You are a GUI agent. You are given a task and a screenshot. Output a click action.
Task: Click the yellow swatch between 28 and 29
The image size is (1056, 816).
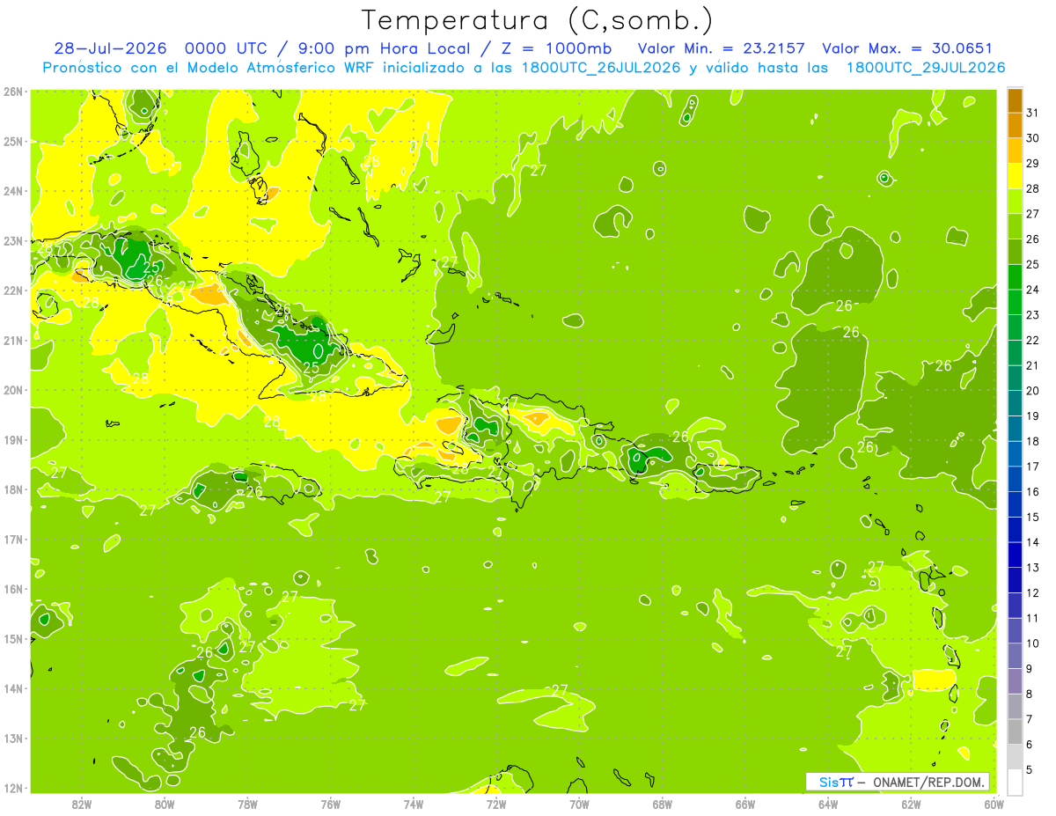click(x=1015, y=176)
